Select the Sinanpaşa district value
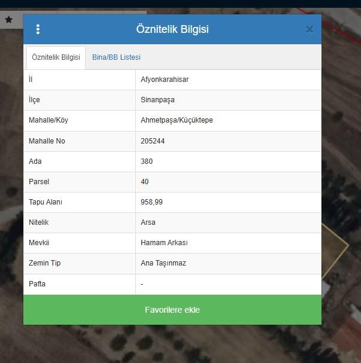This screenshot has height=363, width=361. [157, 100]
